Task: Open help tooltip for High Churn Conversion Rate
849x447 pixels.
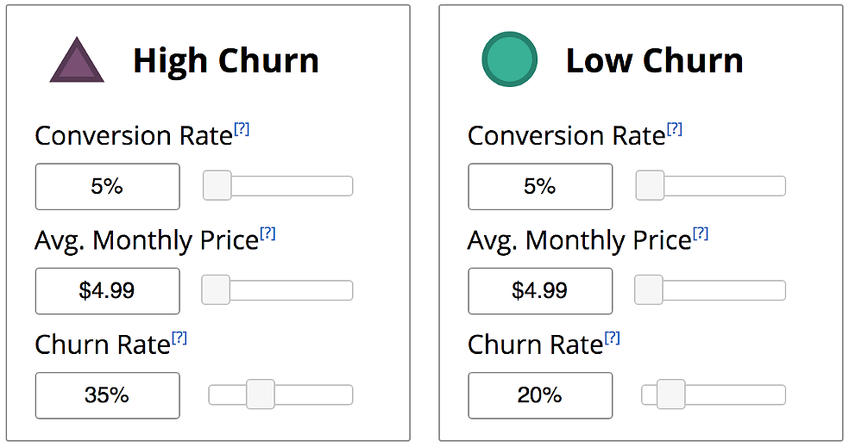Action: 242,129
